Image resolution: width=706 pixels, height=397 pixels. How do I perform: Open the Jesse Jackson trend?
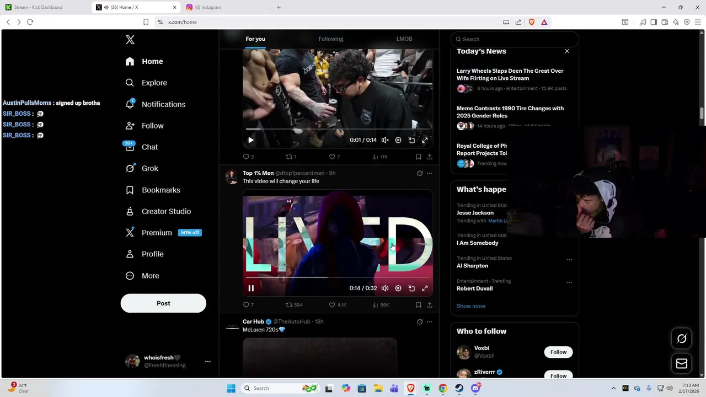[x=475, y=213]
